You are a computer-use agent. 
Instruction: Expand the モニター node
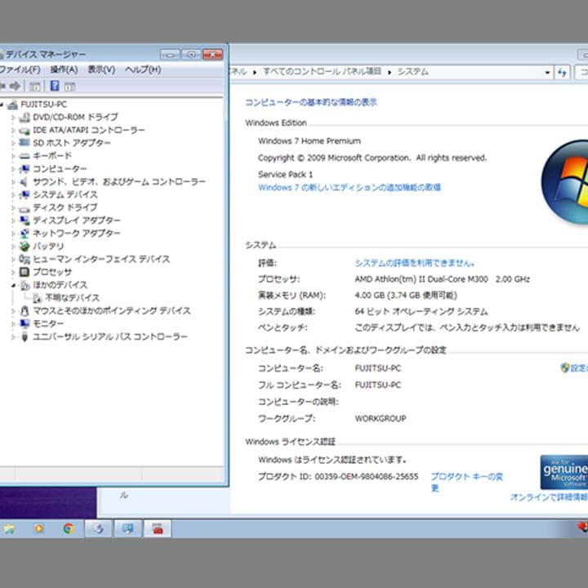coord(13,323)
